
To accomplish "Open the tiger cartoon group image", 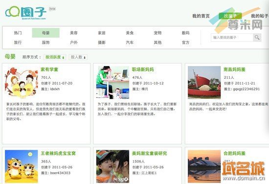I will coord(22,166).
